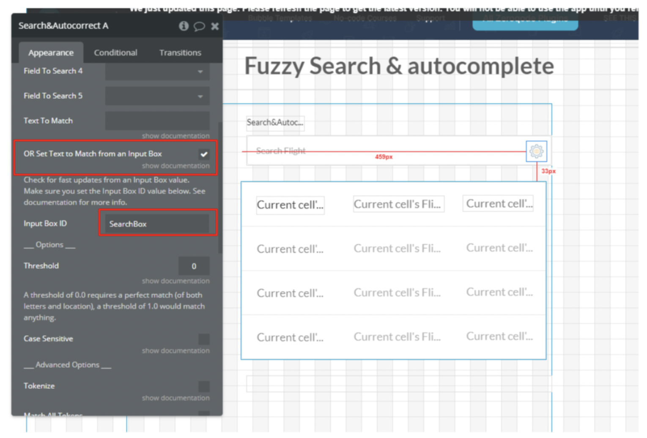Image resolution: width=647 pixels, height=438 pixels.
Task: Select the Search&Autoc... element on canvas
Action: click(x=275, y=123)
